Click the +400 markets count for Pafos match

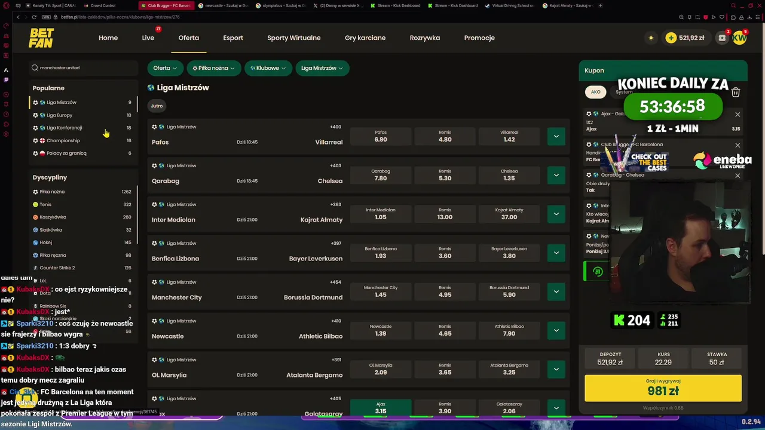point(335,127)
